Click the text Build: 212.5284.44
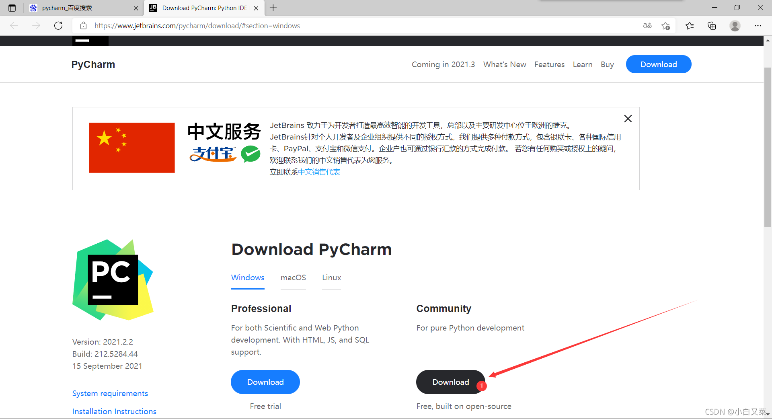772x419 pixels. pyautogui.click(x=105, y=354)
